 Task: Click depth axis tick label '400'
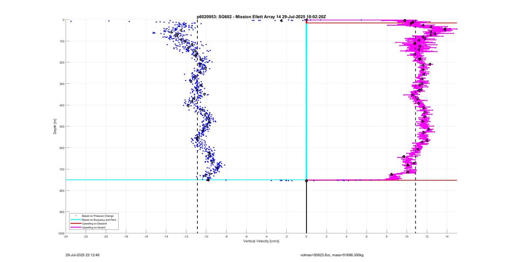tap(61, 105)
